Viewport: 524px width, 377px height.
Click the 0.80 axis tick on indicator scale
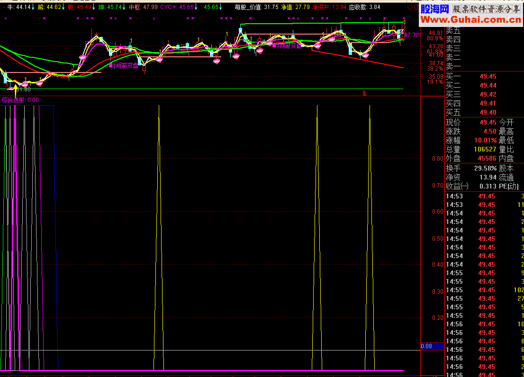pos(437,159)
